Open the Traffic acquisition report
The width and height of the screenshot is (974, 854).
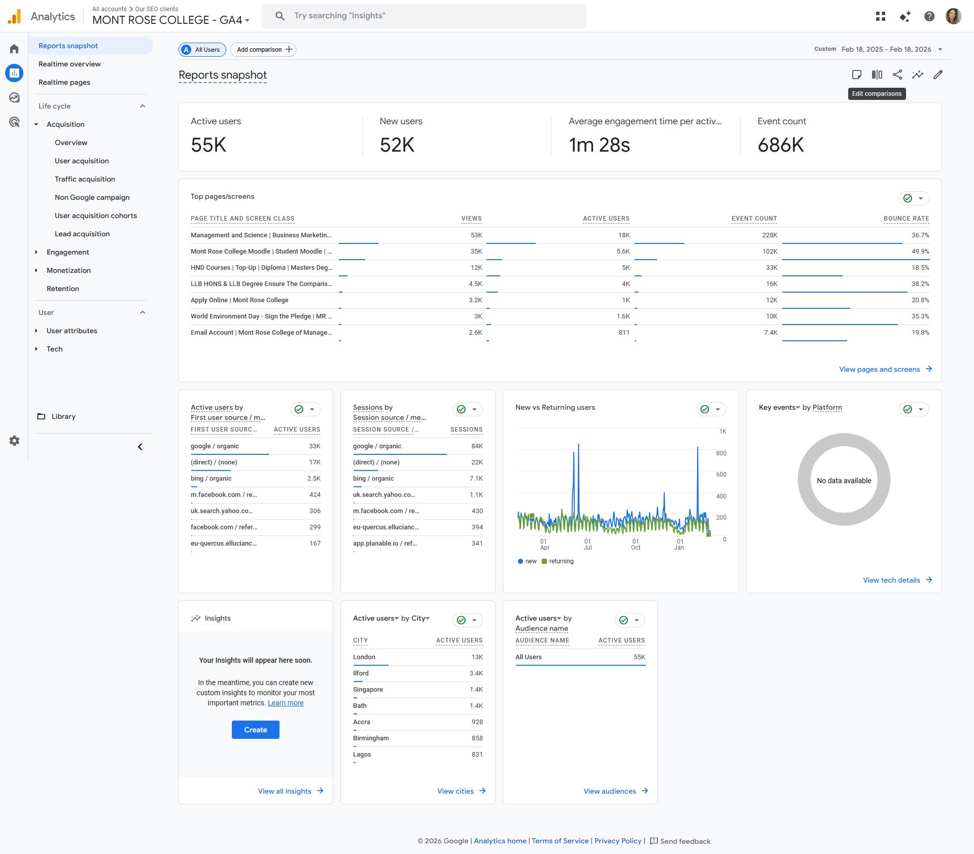(x=84, y=179)
